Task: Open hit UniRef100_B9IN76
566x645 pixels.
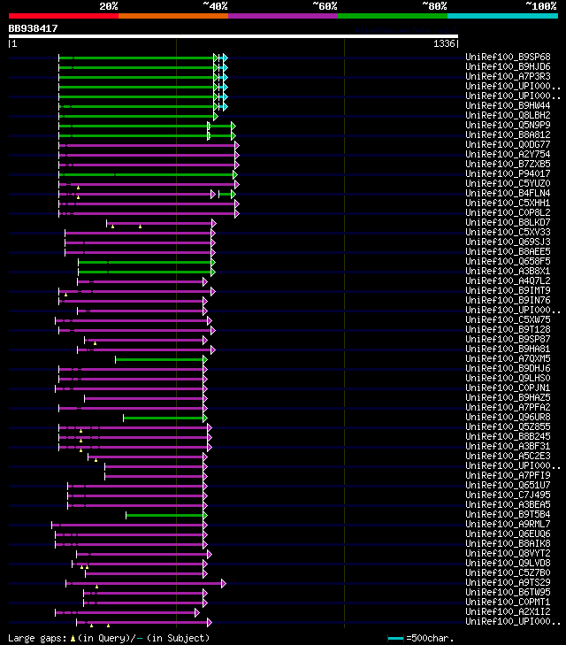Action: point(508,300)
